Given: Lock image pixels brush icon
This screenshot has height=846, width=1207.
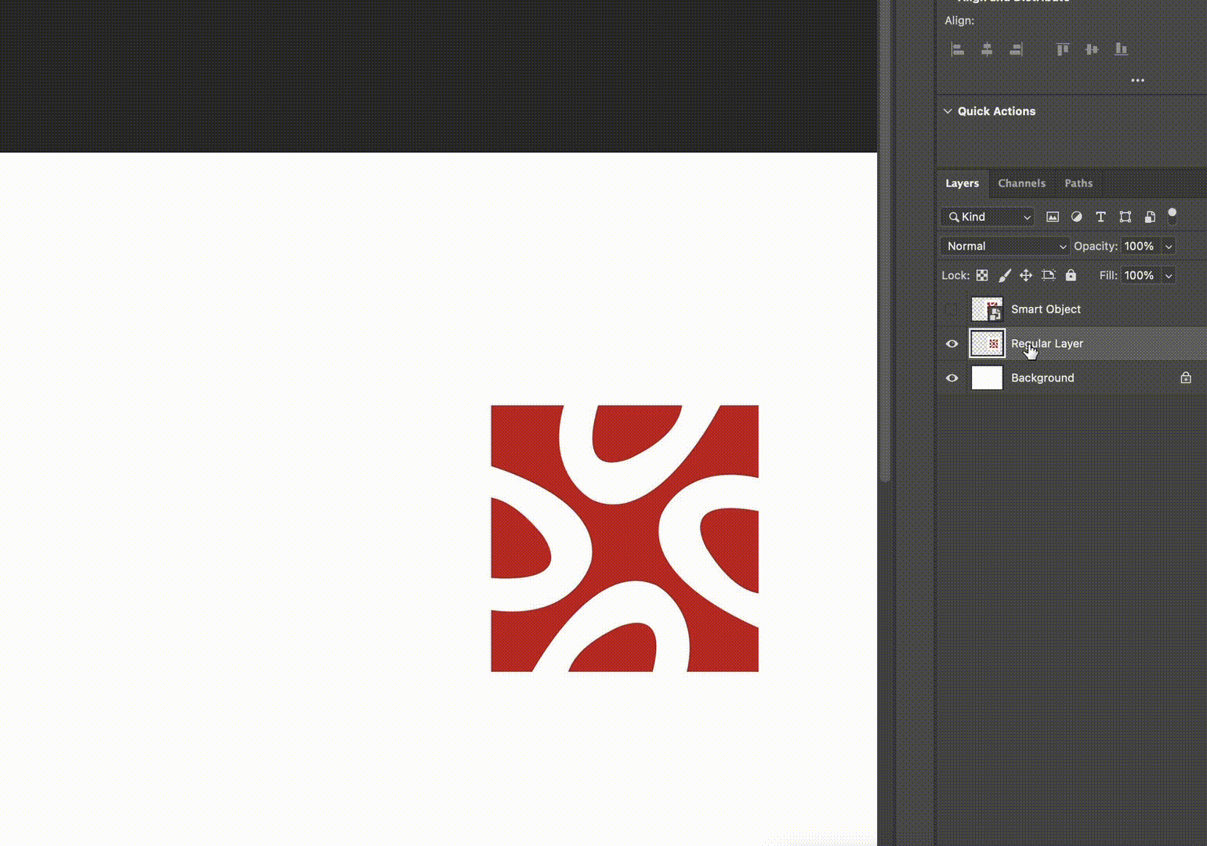Looking at the screenshot, I should click(1005, 275).
